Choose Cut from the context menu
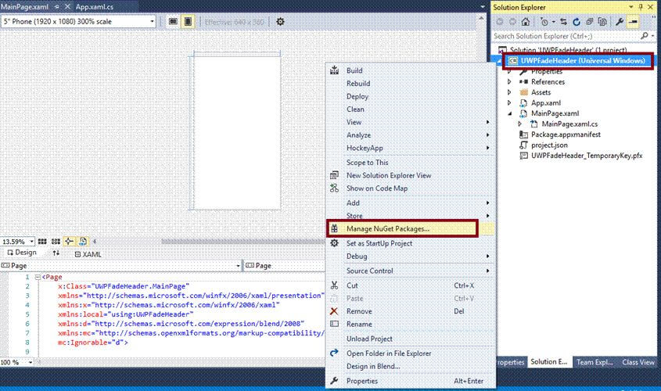 pyautogui.click(x=411, y=285)
